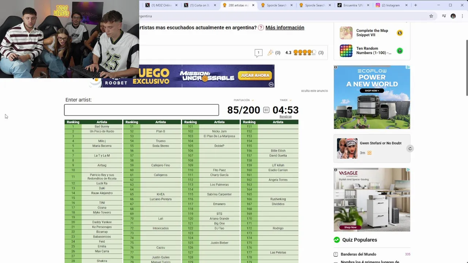Open Gwen Stefani or No Doubt quiz
The width and height of the screenshot is (468, 263).
pyautogui.click(x=381, y=143)
